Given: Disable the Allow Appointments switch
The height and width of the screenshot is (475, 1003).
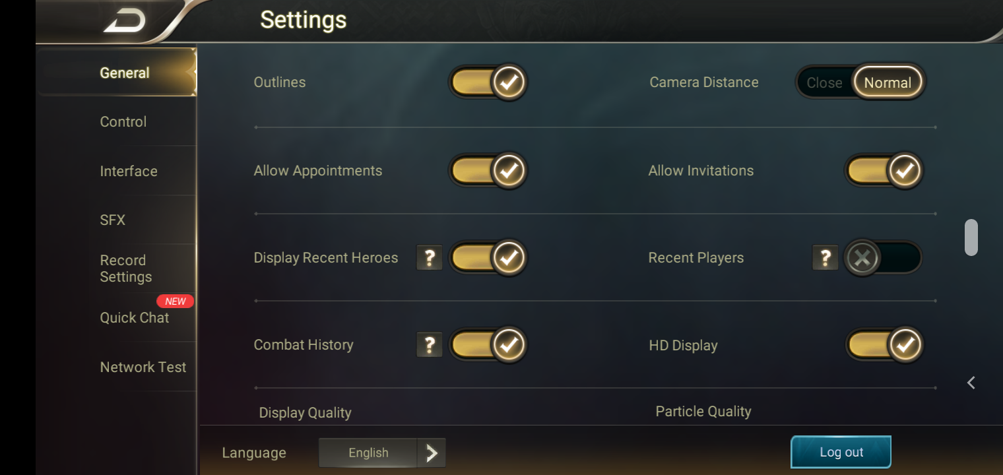Looking at the screenshot, I should coord(488,170).
